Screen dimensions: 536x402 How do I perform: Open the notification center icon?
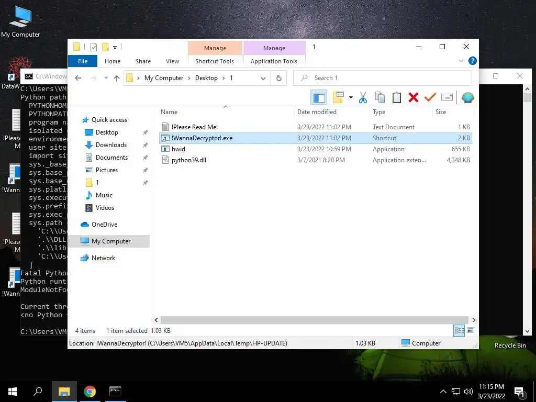(x=520, y=392)
